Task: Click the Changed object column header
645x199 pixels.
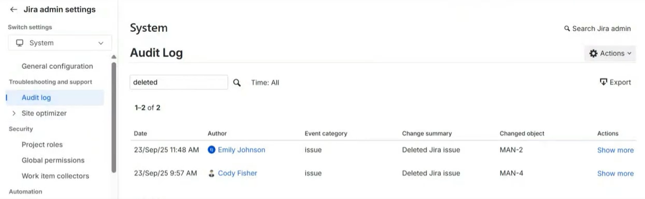Action: click(522, 133)
